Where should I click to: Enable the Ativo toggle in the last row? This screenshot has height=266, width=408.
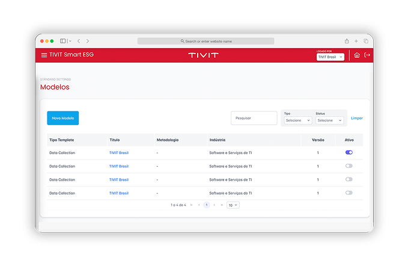349,193
